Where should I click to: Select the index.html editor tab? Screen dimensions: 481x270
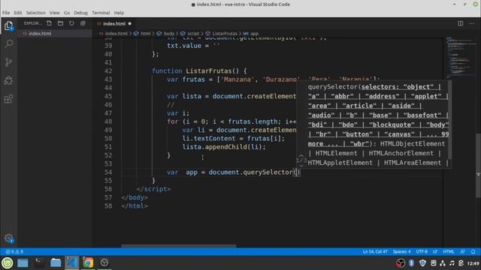(113, 23)
